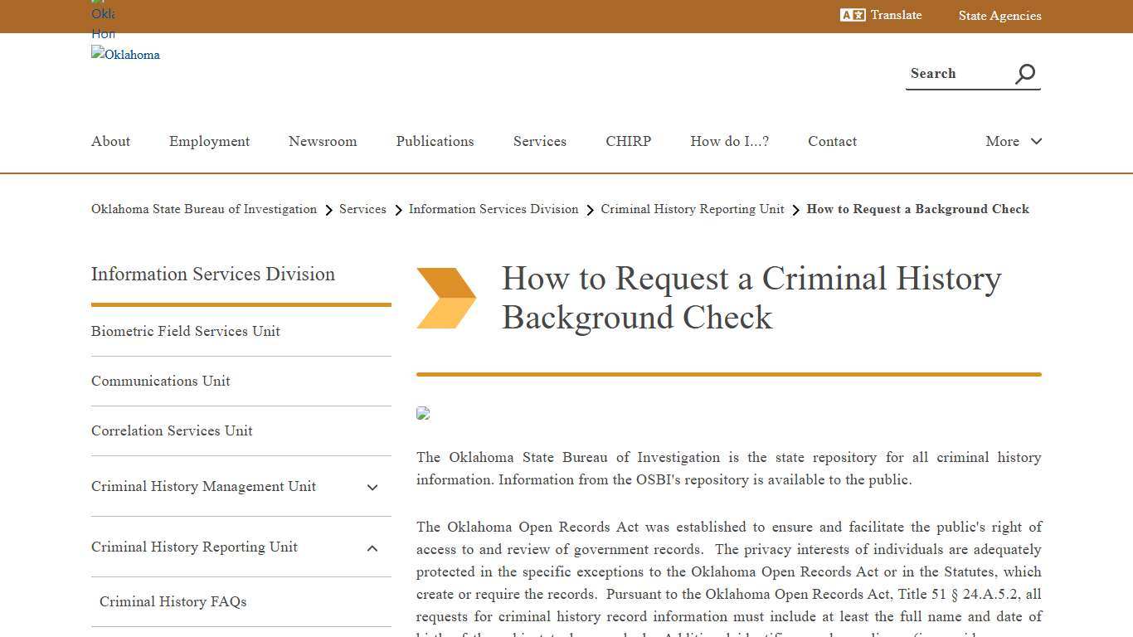Go to the Communications Unit page
Image resolution: width=1133 pixels, height=637 pixels.
(x=160, y=381)
